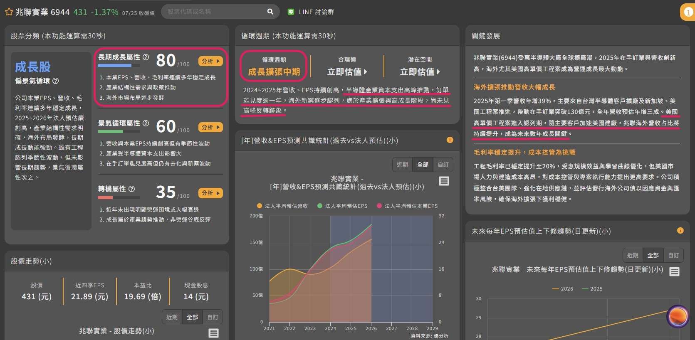
Task: Toggle the 2025 legend series
Action: [x=592, y=289]
